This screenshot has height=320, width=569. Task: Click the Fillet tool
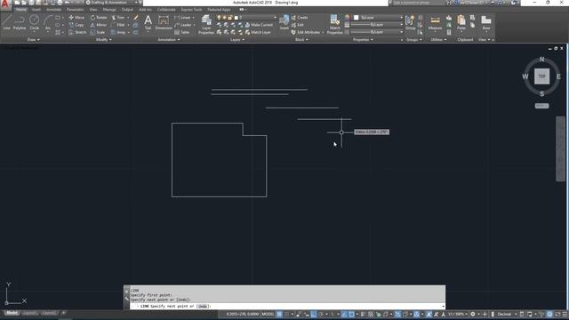(x=118, y=25)
